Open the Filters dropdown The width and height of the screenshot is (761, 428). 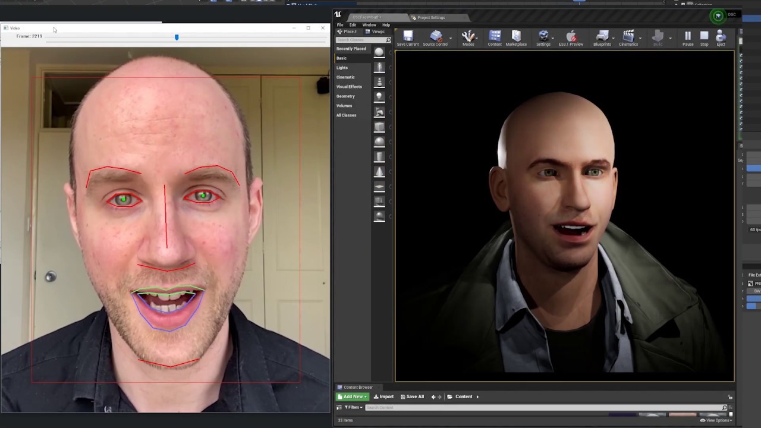[353, 407]
